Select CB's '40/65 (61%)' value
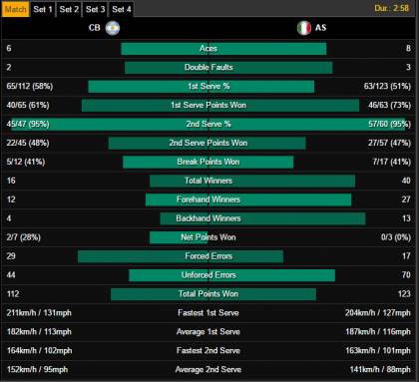419x382 pixels. 28,106
